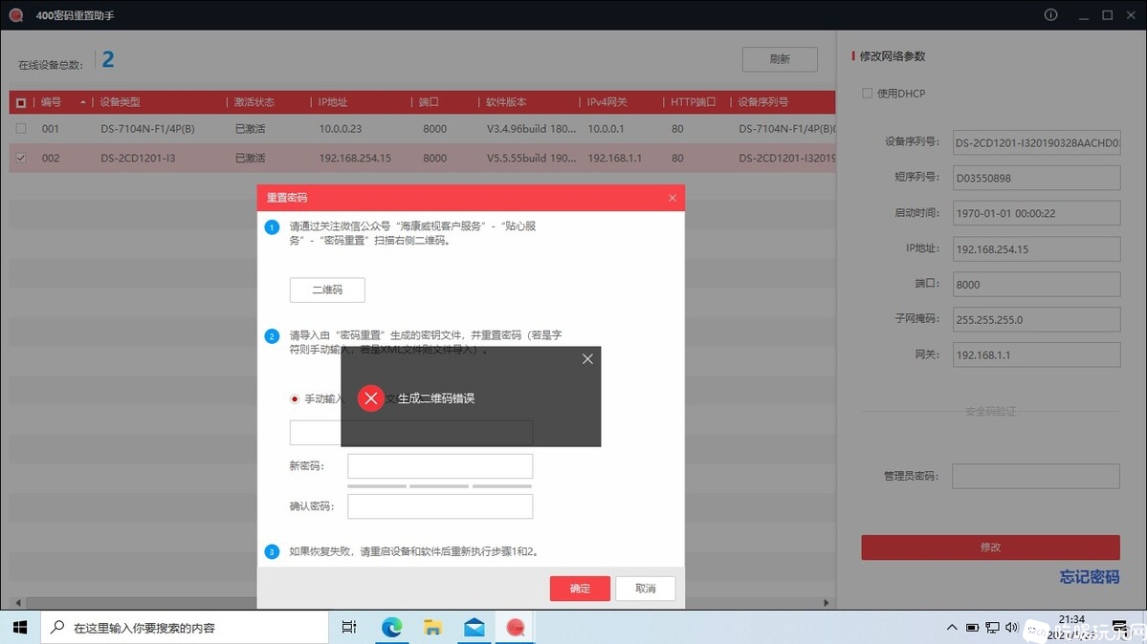Open the network tray icon
This screenshot has height=644, width=1147.
[x=992, y=627]
